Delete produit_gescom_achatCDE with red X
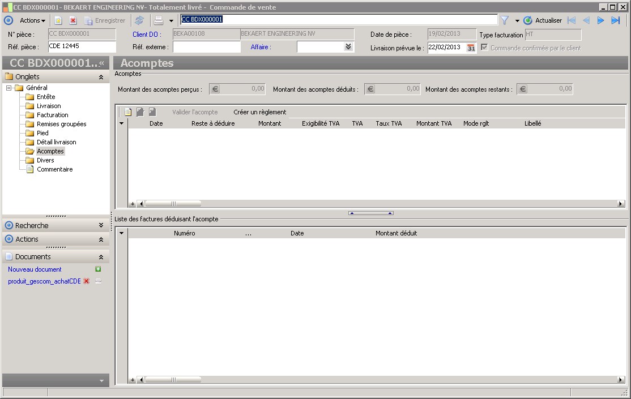The image size is (631, 399). click(x=86, y=281)
